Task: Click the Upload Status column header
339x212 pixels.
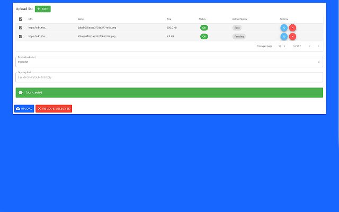Action: click(x=239, y=19)
